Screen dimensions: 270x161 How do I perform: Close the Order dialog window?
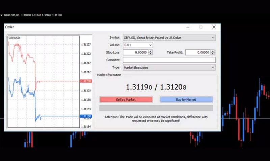pyautogui.click(x=214, y=27)
